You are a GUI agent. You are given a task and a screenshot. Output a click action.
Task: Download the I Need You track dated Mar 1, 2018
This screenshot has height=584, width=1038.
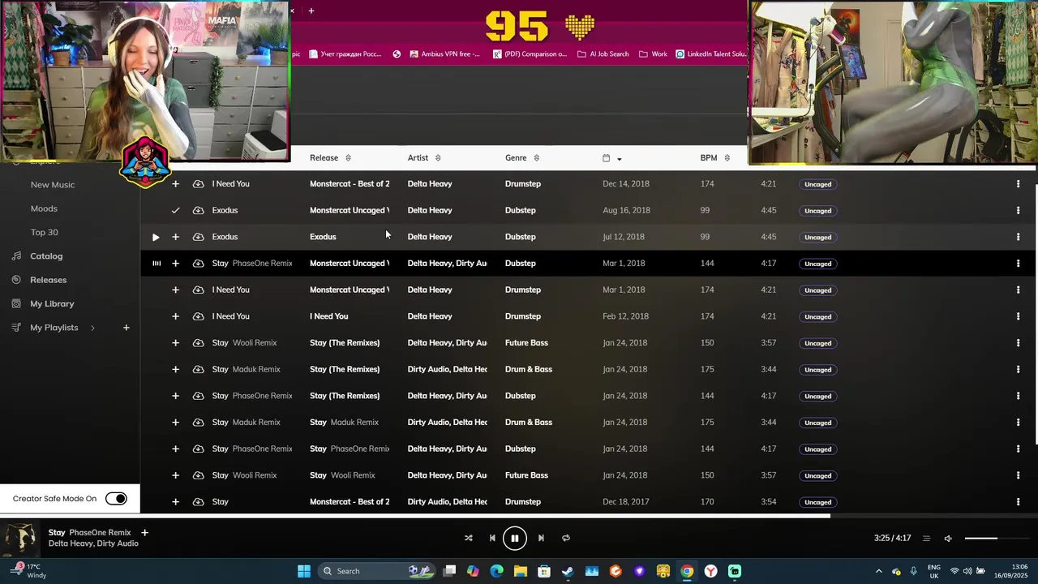pyautogui.click(x=198, y=290)
